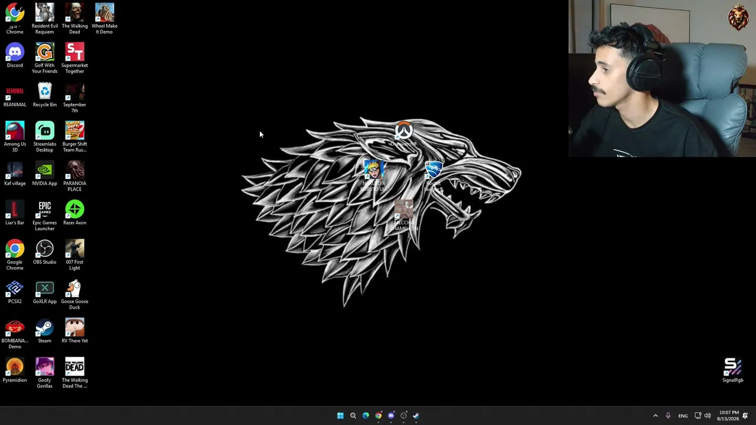Select the Pyramidion shortcut
Viewport: 756px width, 425px height.
pos(15,371)
